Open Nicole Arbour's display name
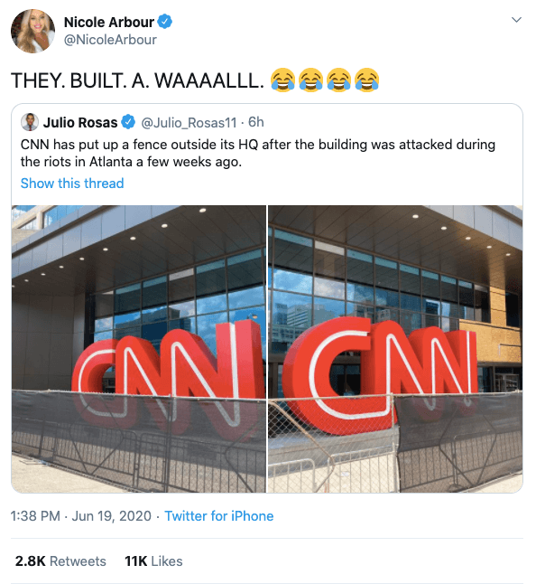The width and height of the screenshot is (536, 584). click(x=109, y=22)
